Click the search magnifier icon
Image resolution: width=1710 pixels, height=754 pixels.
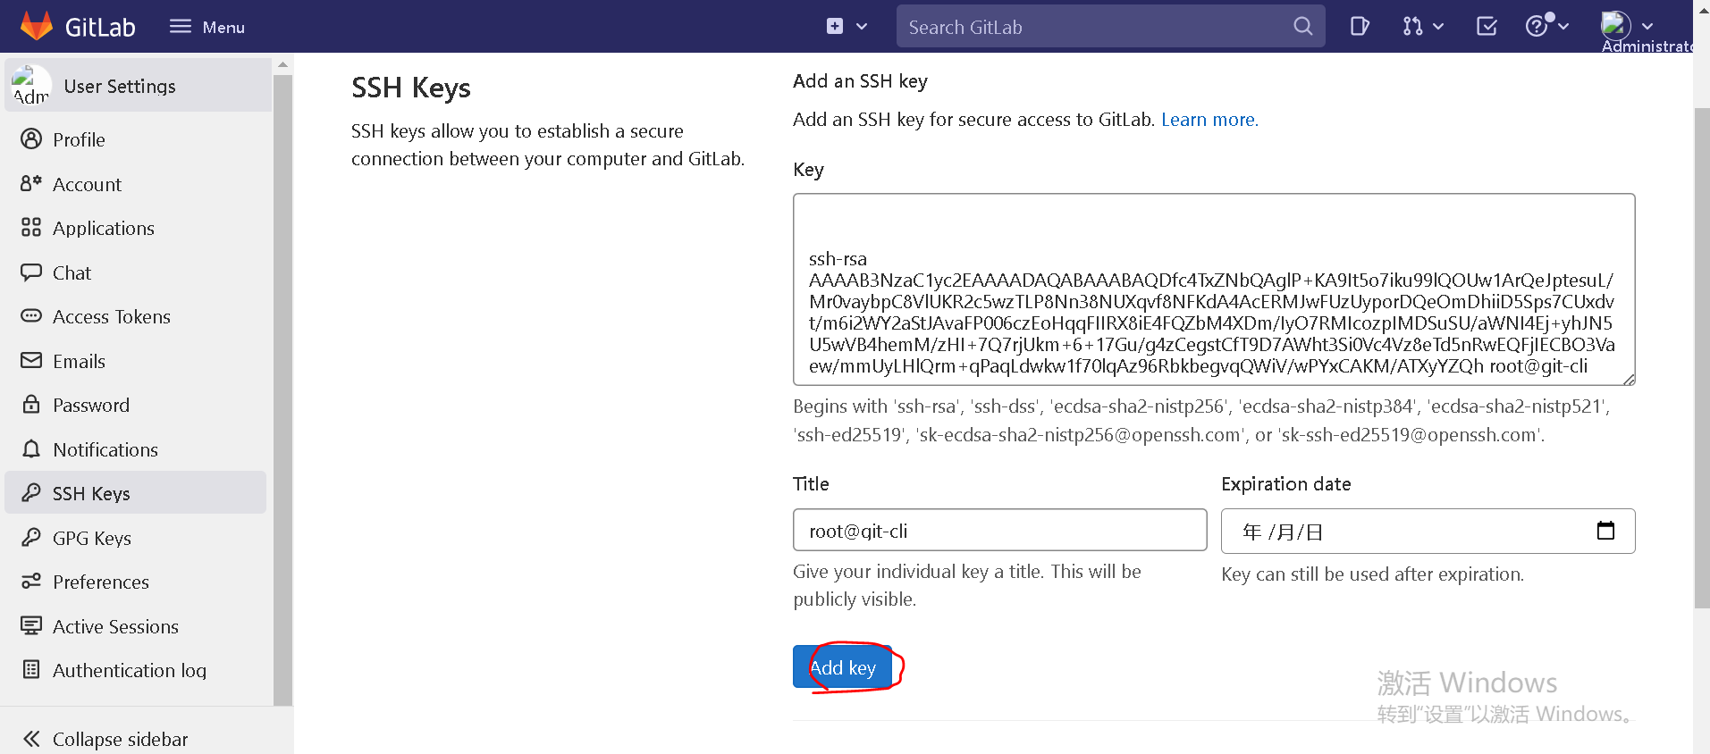(1303, 27)
